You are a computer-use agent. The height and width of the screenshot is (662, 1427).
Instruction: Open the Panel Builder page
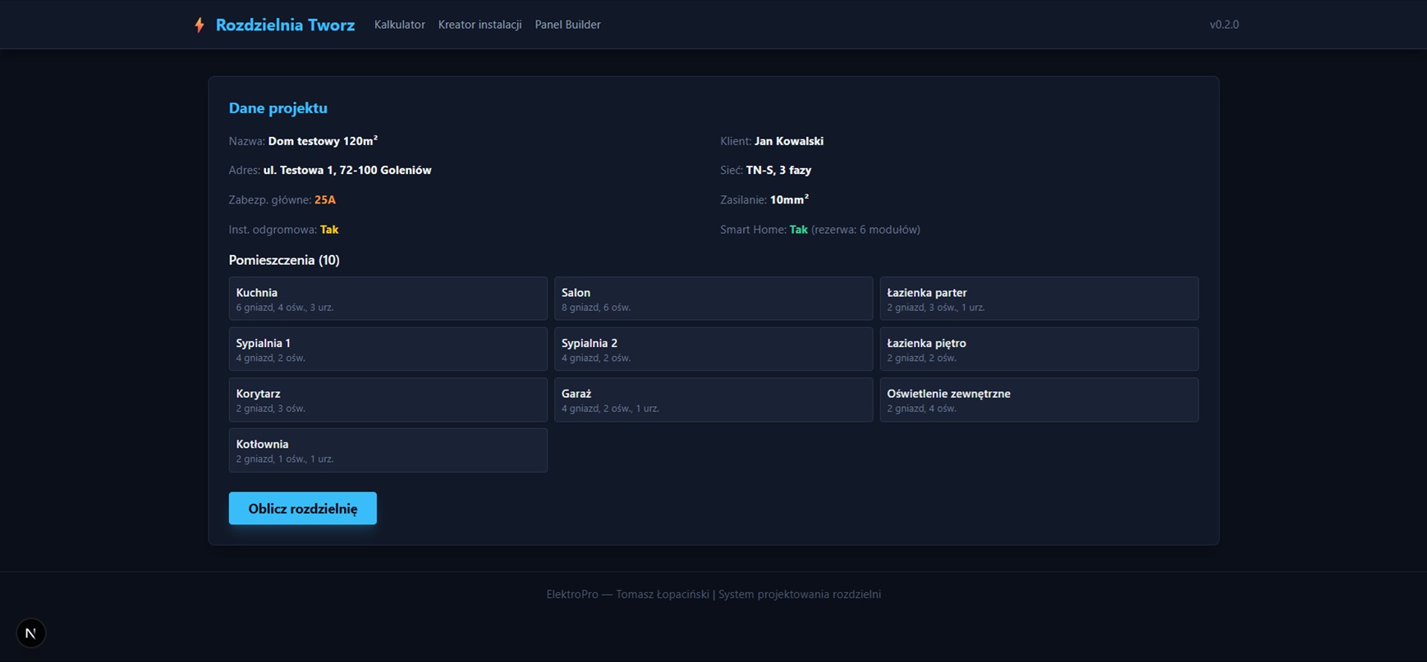click(567, 25)
